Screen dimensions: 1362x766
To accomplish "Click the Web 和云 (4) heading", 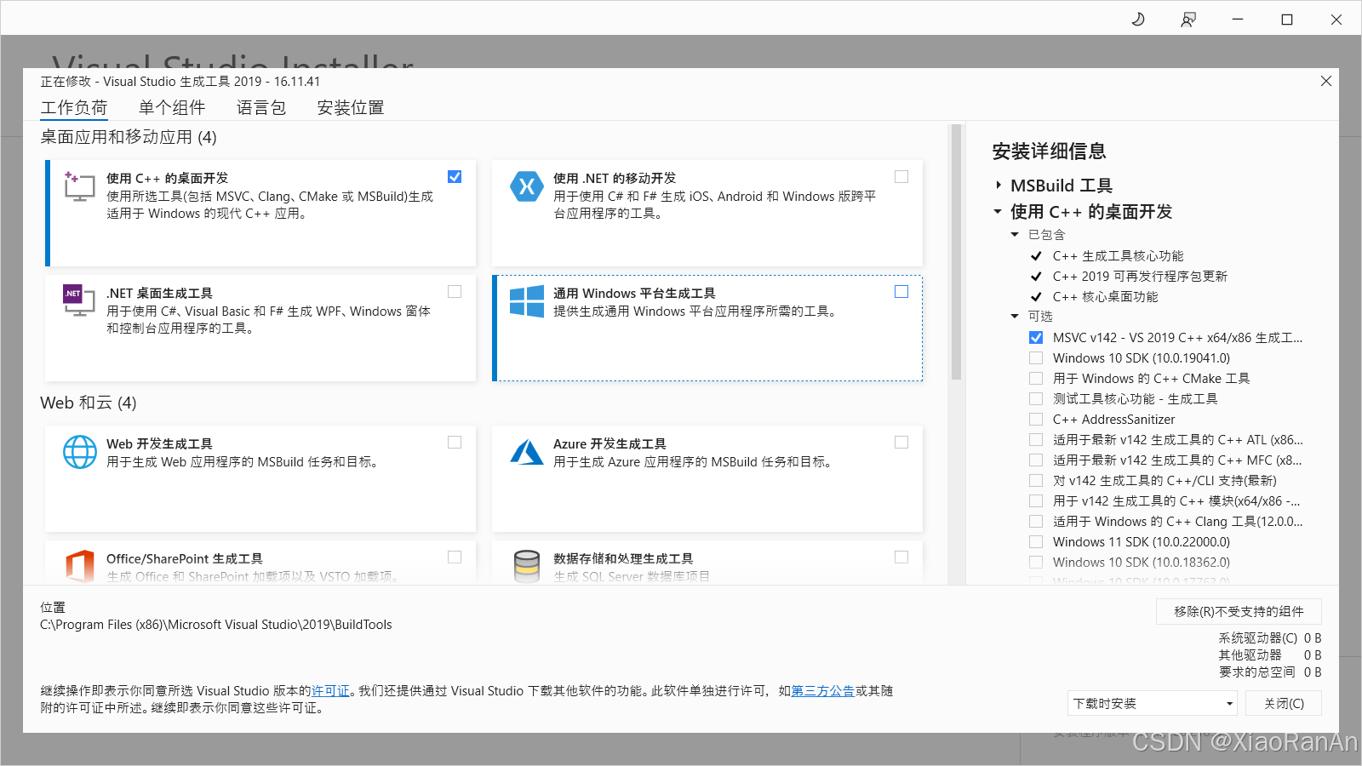I will [89, 403].
